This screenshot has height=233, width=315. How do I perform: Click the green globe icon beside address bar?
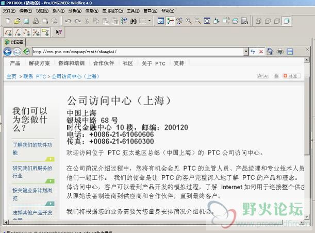[26, 52]
